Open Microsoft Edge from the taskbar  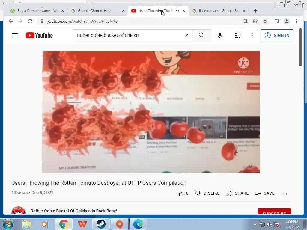pyautogui.click(x=138, y=224)
